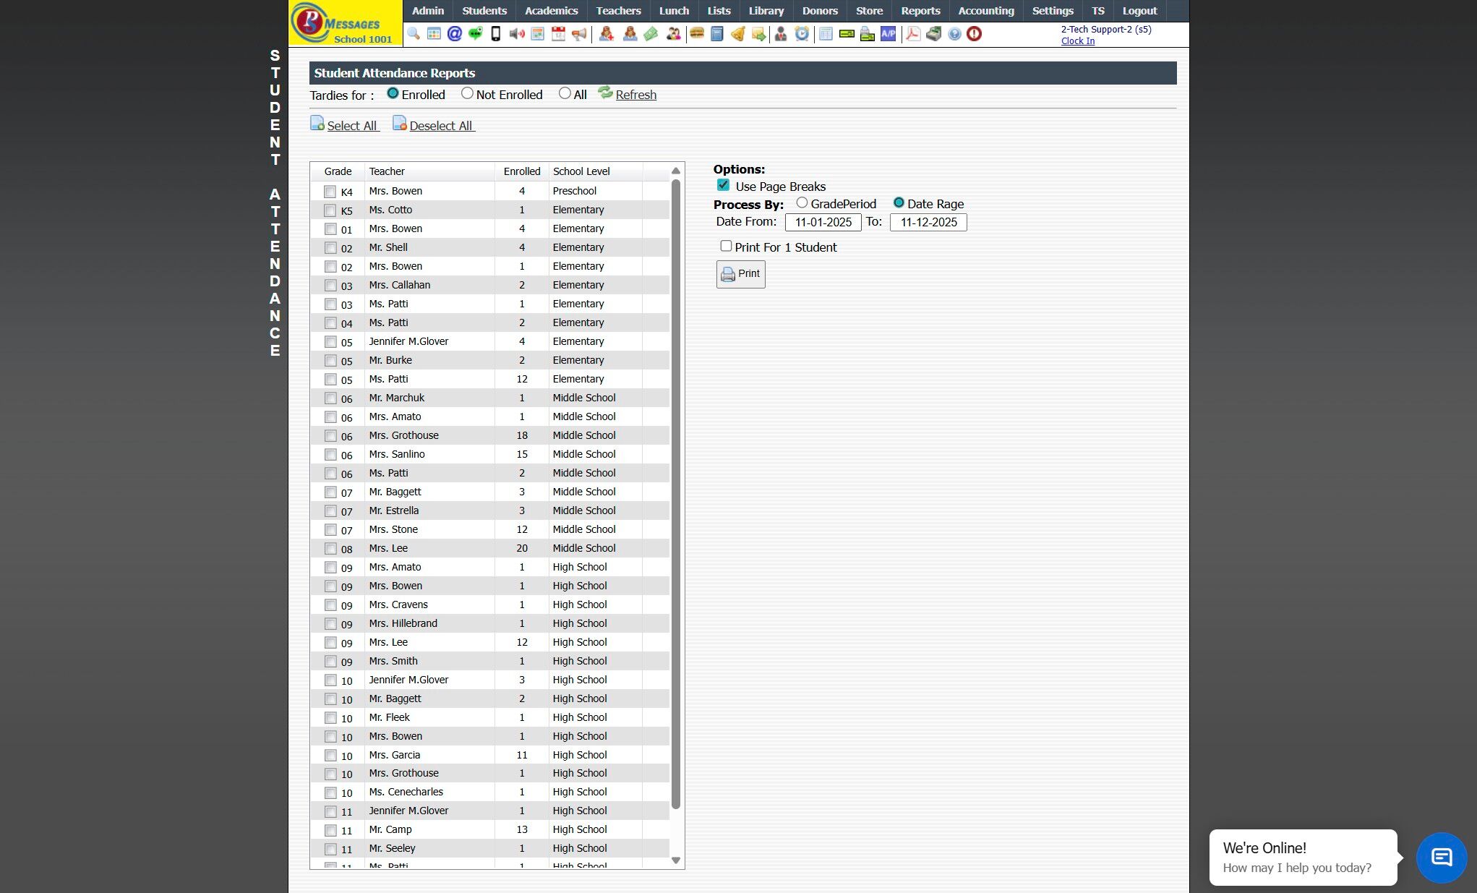Click the A/P accounts payable icon
1477x893 pixels.
pos(888,34)
